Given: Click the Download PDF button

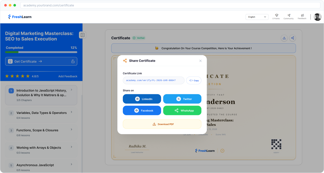Looking at the screenshot, I should coord(162,124).
